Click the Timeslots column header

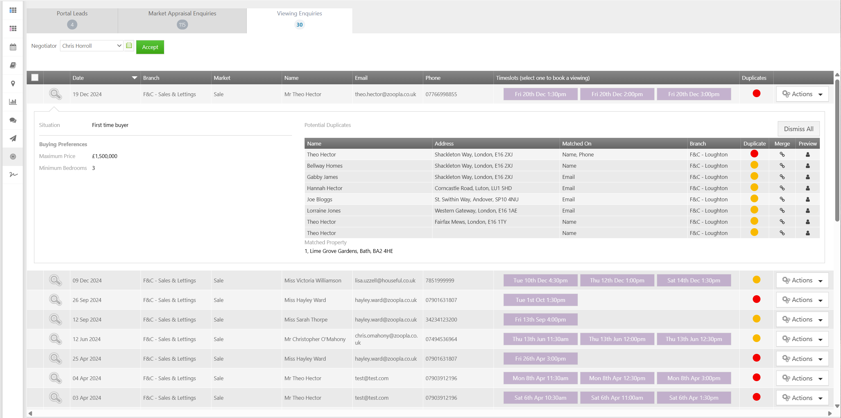point(616,78)
